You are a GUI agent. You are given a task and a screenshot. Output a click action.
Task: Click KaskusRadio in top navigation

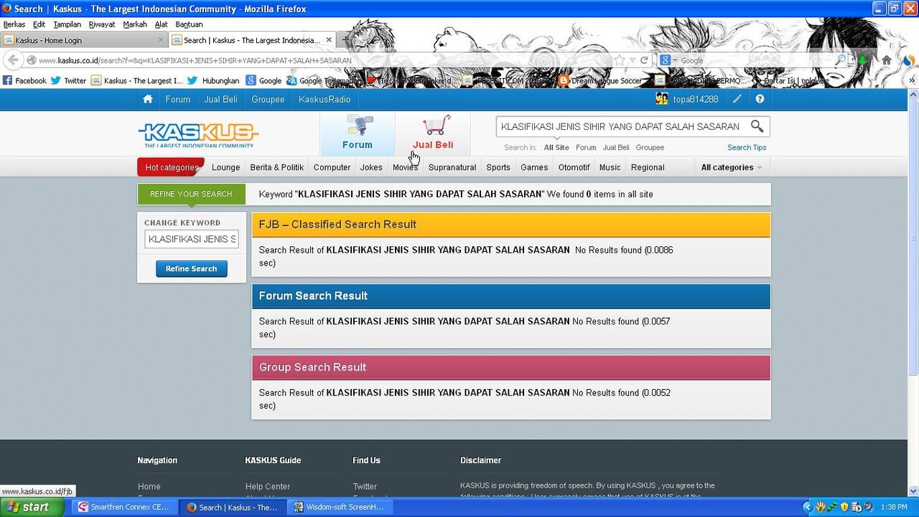click(325, 99)
